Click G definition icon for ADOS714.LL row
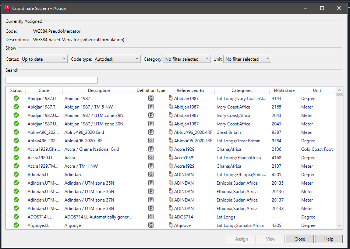 pos(151,217)
